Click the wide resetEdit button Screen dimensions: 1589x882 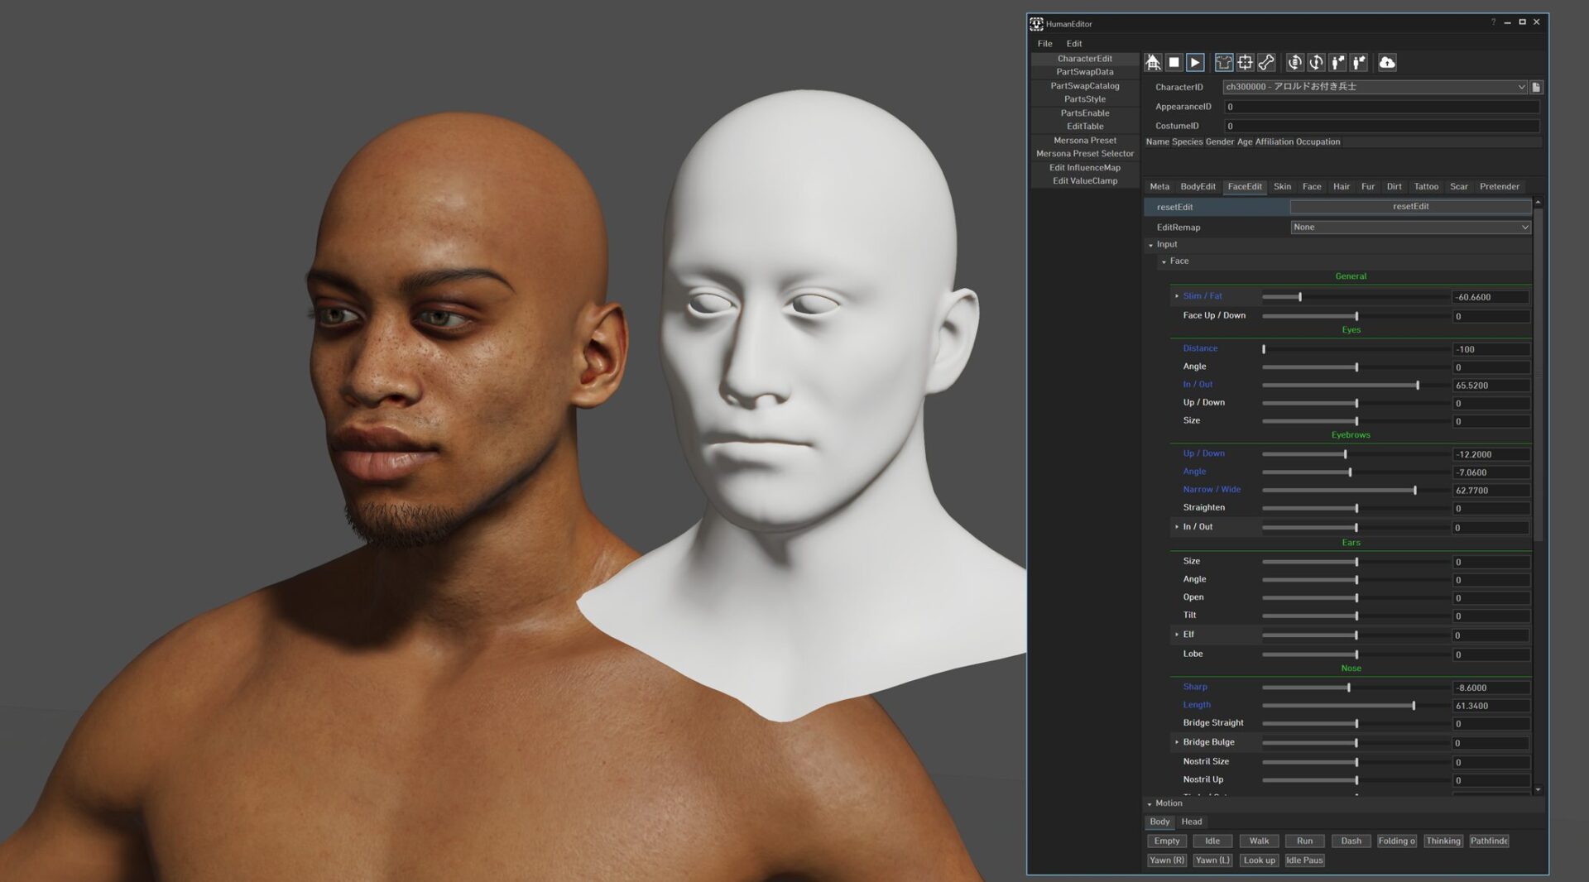pos(1410,207)
